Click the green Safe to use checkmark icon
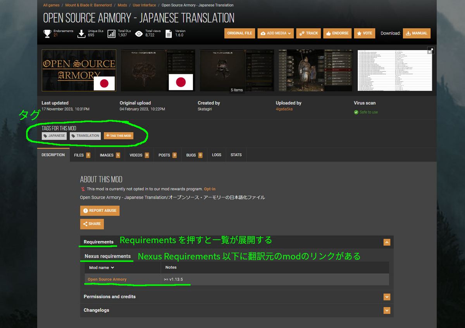Image resolution: width=465 pixels, height=328 pixels. point(357,112)
